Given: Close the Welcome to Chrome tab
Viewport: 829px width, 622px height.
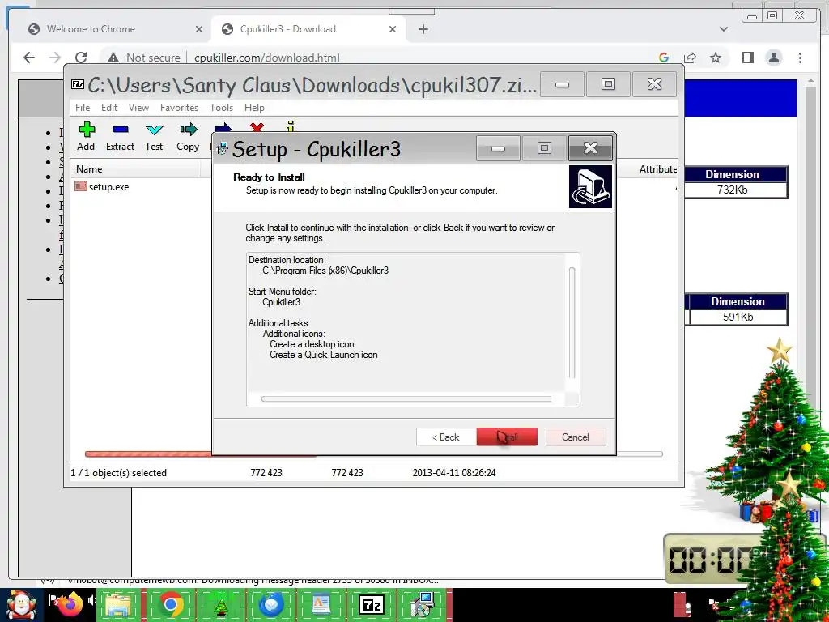Looking at the screenshot, I should pyautogui.click(x=199, y=29).
